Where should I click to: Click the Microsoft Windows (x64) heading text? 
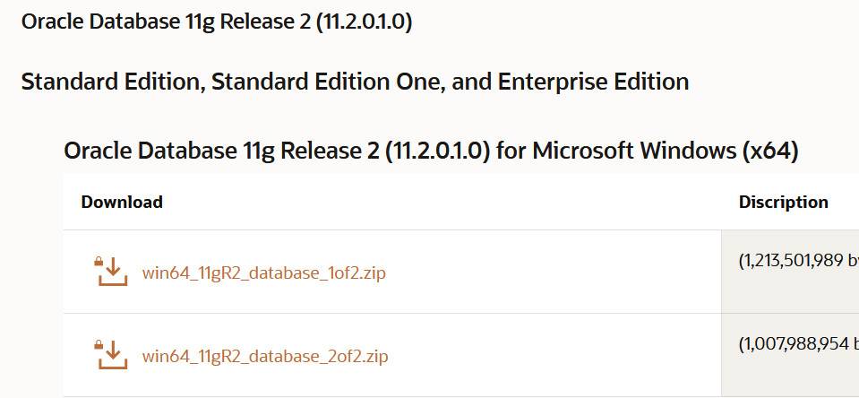[x=665, y=151]
